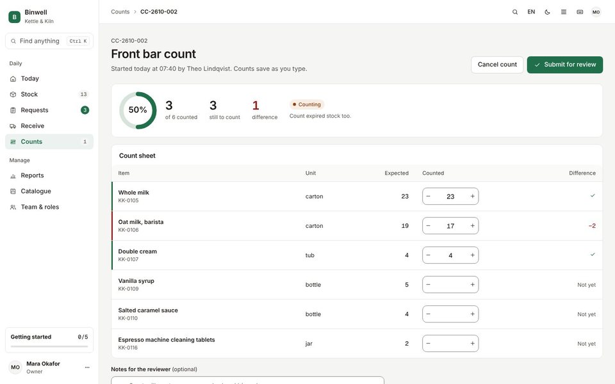
Task: Increase Double cream count
Action: pos(472,255)
